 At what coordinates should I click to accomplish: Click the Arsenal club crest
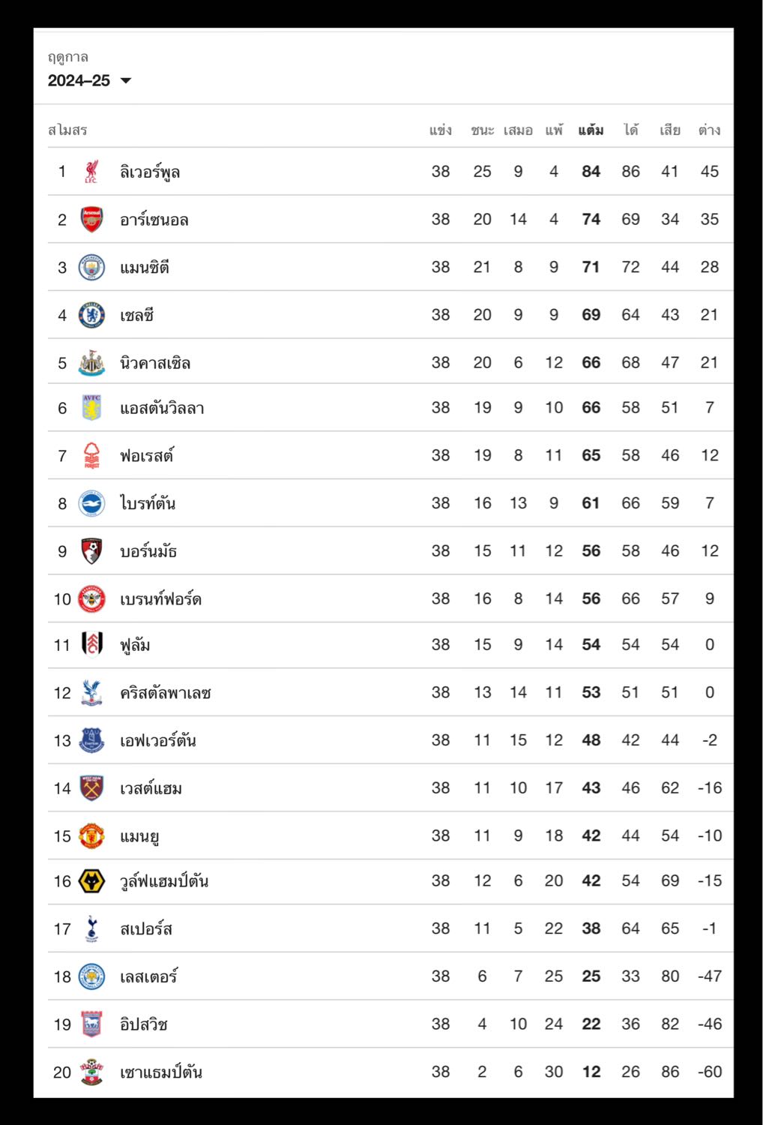pyautogui.click(x=91, y=219)
